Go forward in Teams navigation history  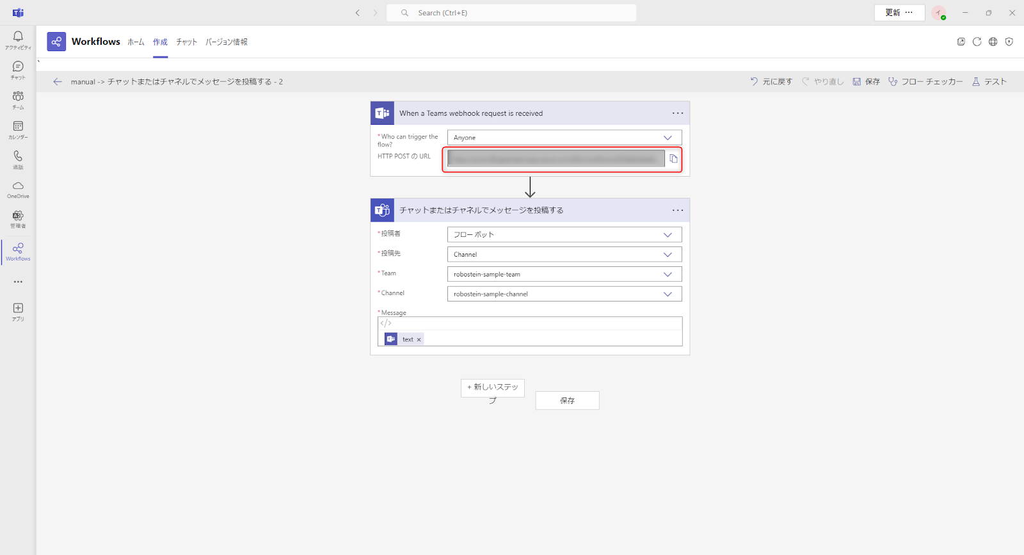[x=375, y=13]
